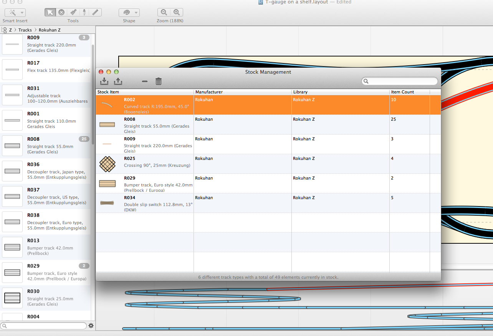Select the paintbrush tool

[73, 12]
